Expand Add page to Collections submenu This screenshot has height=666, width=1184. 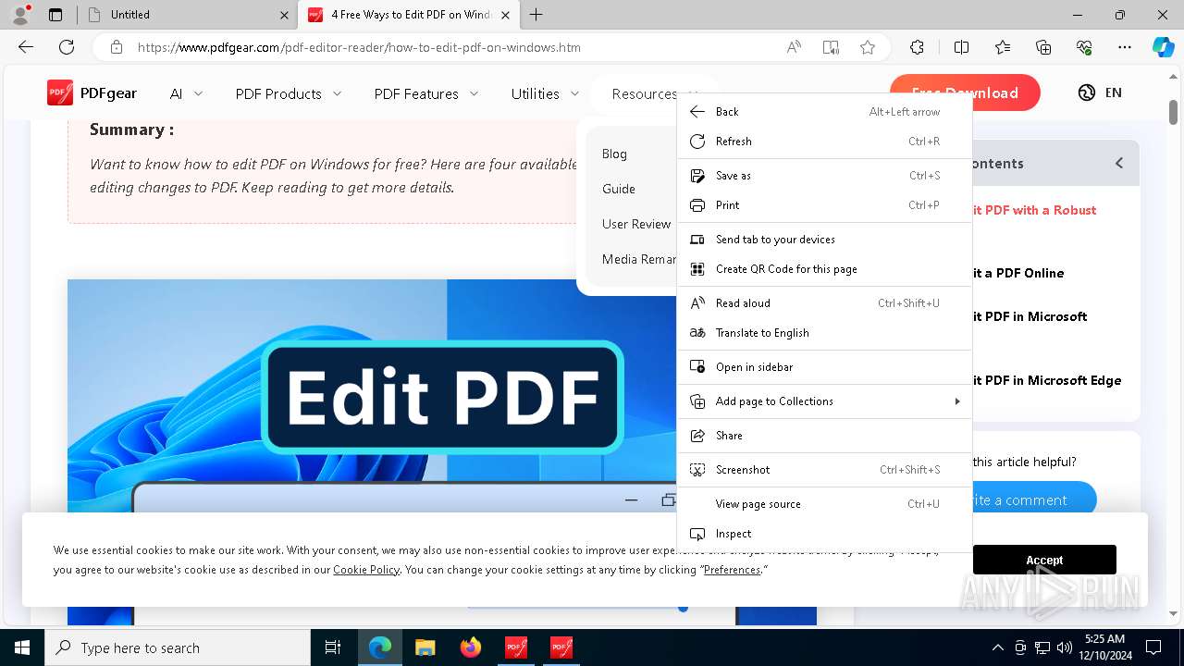pyautogui.click(x=825, y=401)
